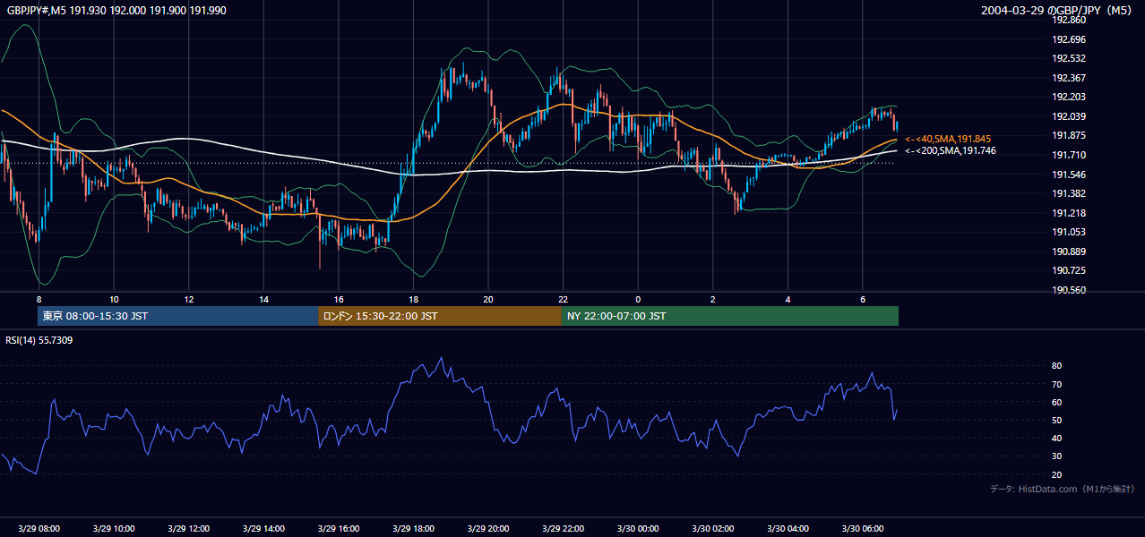Click price axis value 190.725
Screen dimensions: 1145x537
[1070, 270]
